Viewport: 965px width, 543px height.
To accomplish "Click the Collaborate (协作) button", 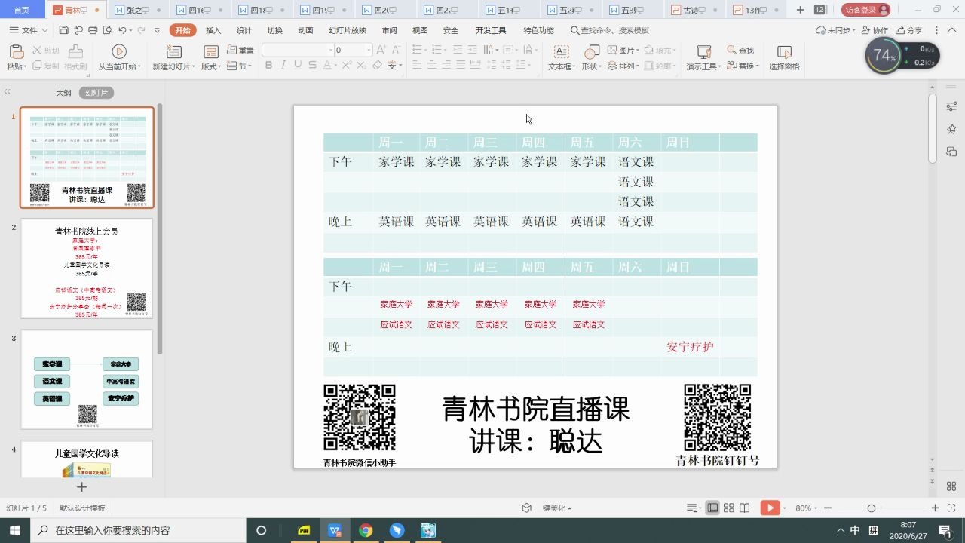I will pos(875,30).
